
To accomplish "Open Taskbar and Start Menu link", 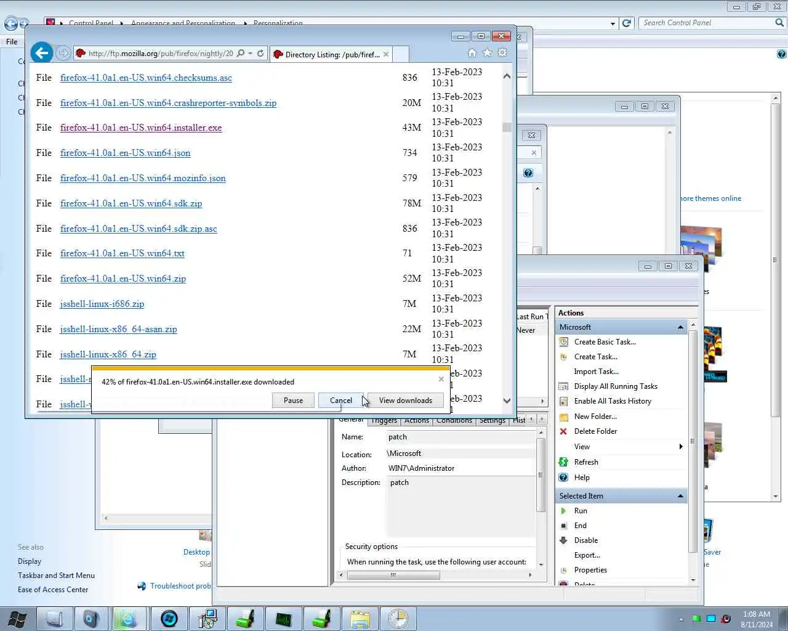I will point(56,576).
